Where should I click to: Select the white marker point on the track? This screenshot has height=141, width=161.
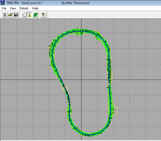109,84
